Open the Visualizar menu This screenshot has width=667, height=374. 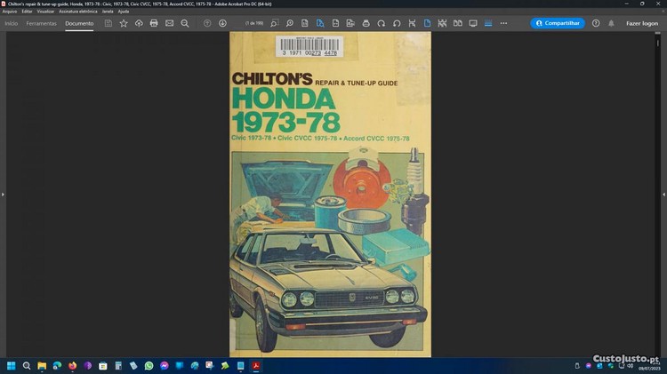[x=45, y=12]
